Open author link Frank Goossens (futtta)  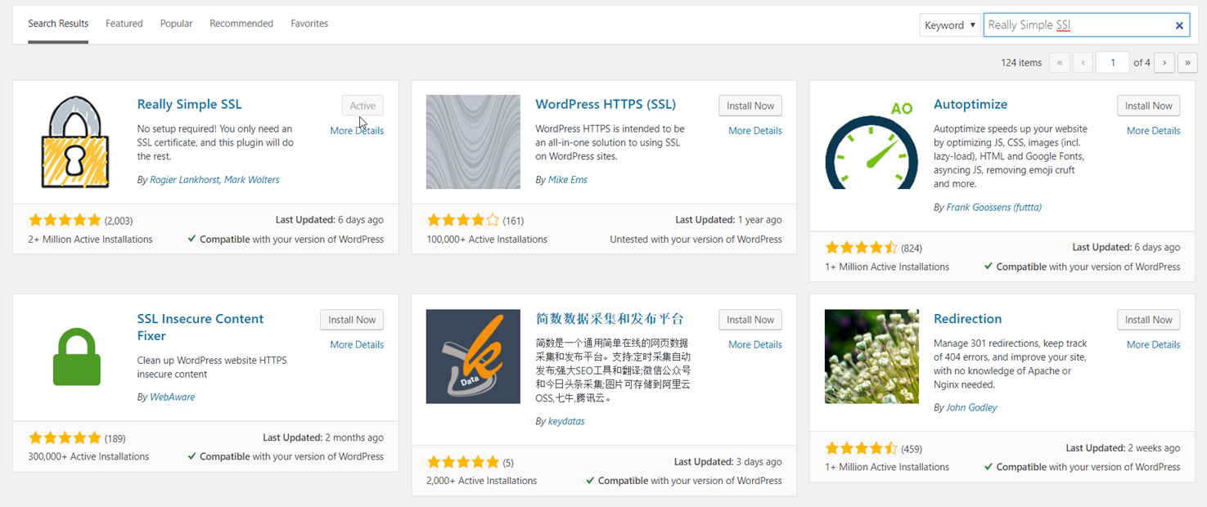(x=994, y=208)
